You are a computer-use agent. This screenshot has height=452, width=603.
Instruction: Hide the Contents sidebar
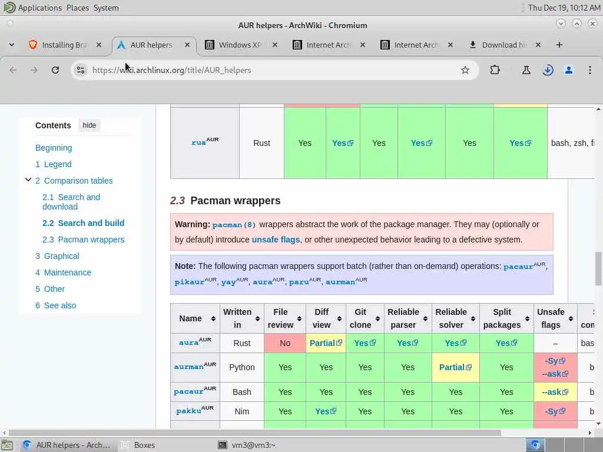[90, 125]
